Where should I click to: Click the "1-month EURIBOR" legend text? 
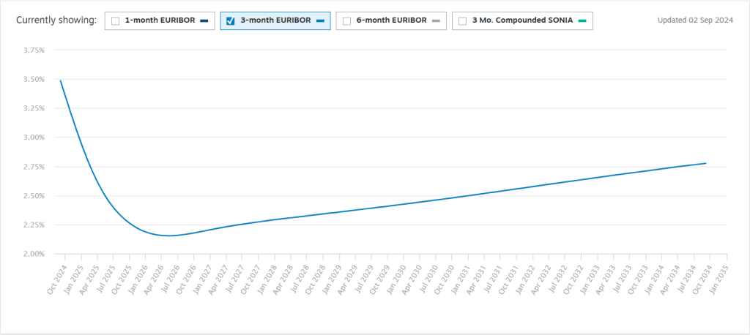[x=160, y=20]
